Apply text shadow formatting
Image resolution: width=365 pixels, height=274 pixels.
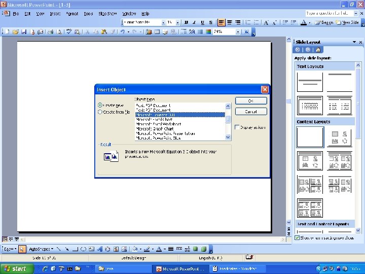click(211, 23)
